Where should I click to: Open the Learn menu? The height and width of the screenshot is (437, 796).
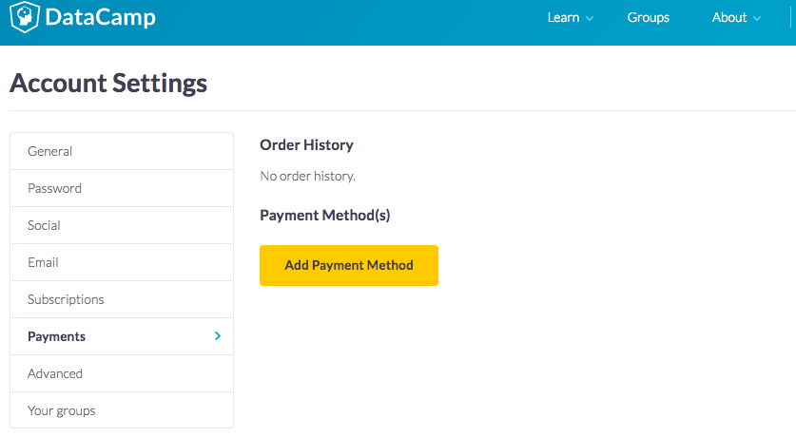point(563,17)
